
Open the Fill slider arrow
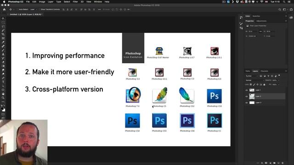[278, 84]
